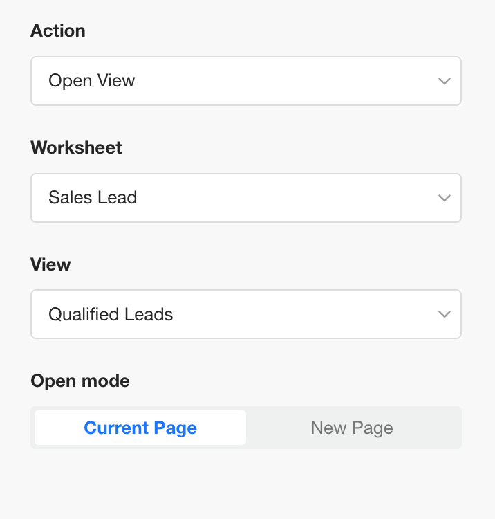Set the view to open in New Page
This screenshot has height=519, width=495.
pyautogui.click(x=352, y=428)
